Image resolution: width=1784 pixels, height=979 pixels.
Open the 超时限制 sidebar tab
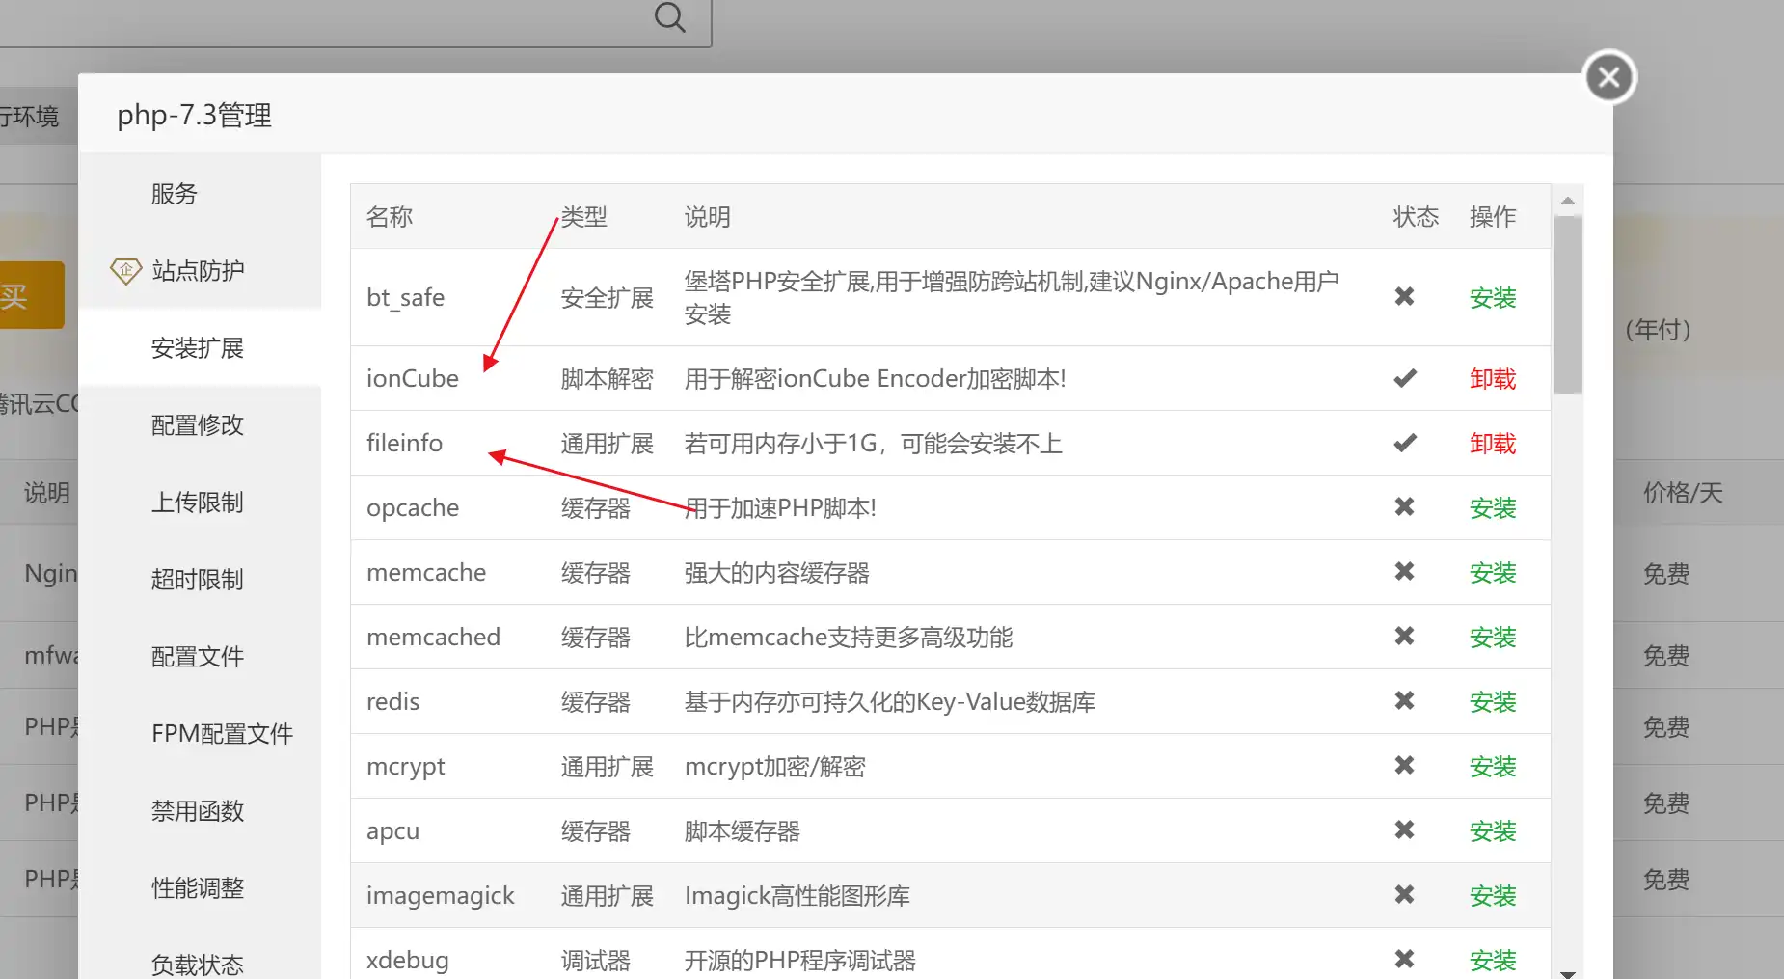tap(200, 580)
